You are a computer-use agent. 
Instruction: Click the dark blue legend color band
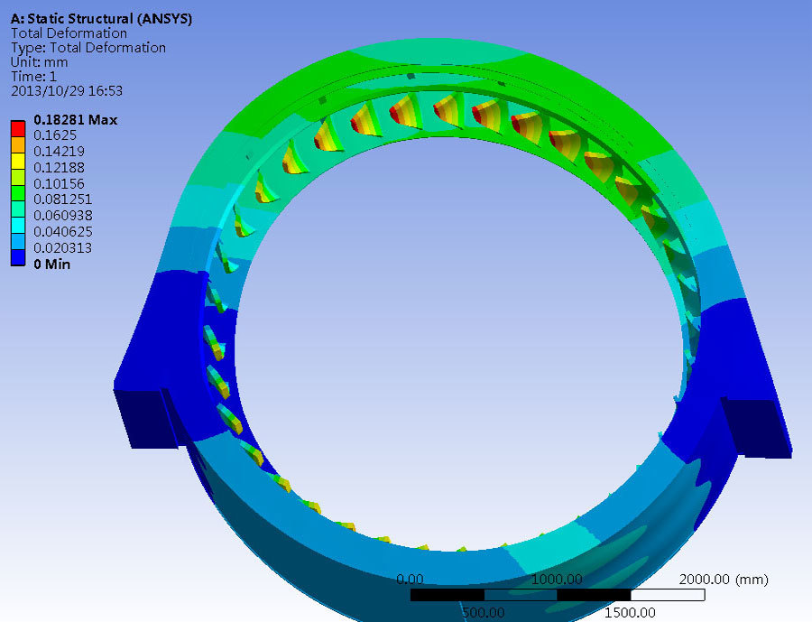point(18,257)
